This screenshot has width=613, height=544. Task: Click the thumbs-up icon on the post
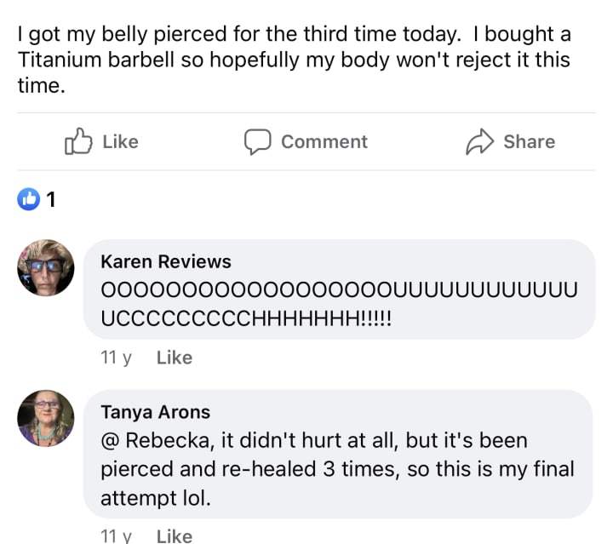pyautogui.click(x=77, y=141)
